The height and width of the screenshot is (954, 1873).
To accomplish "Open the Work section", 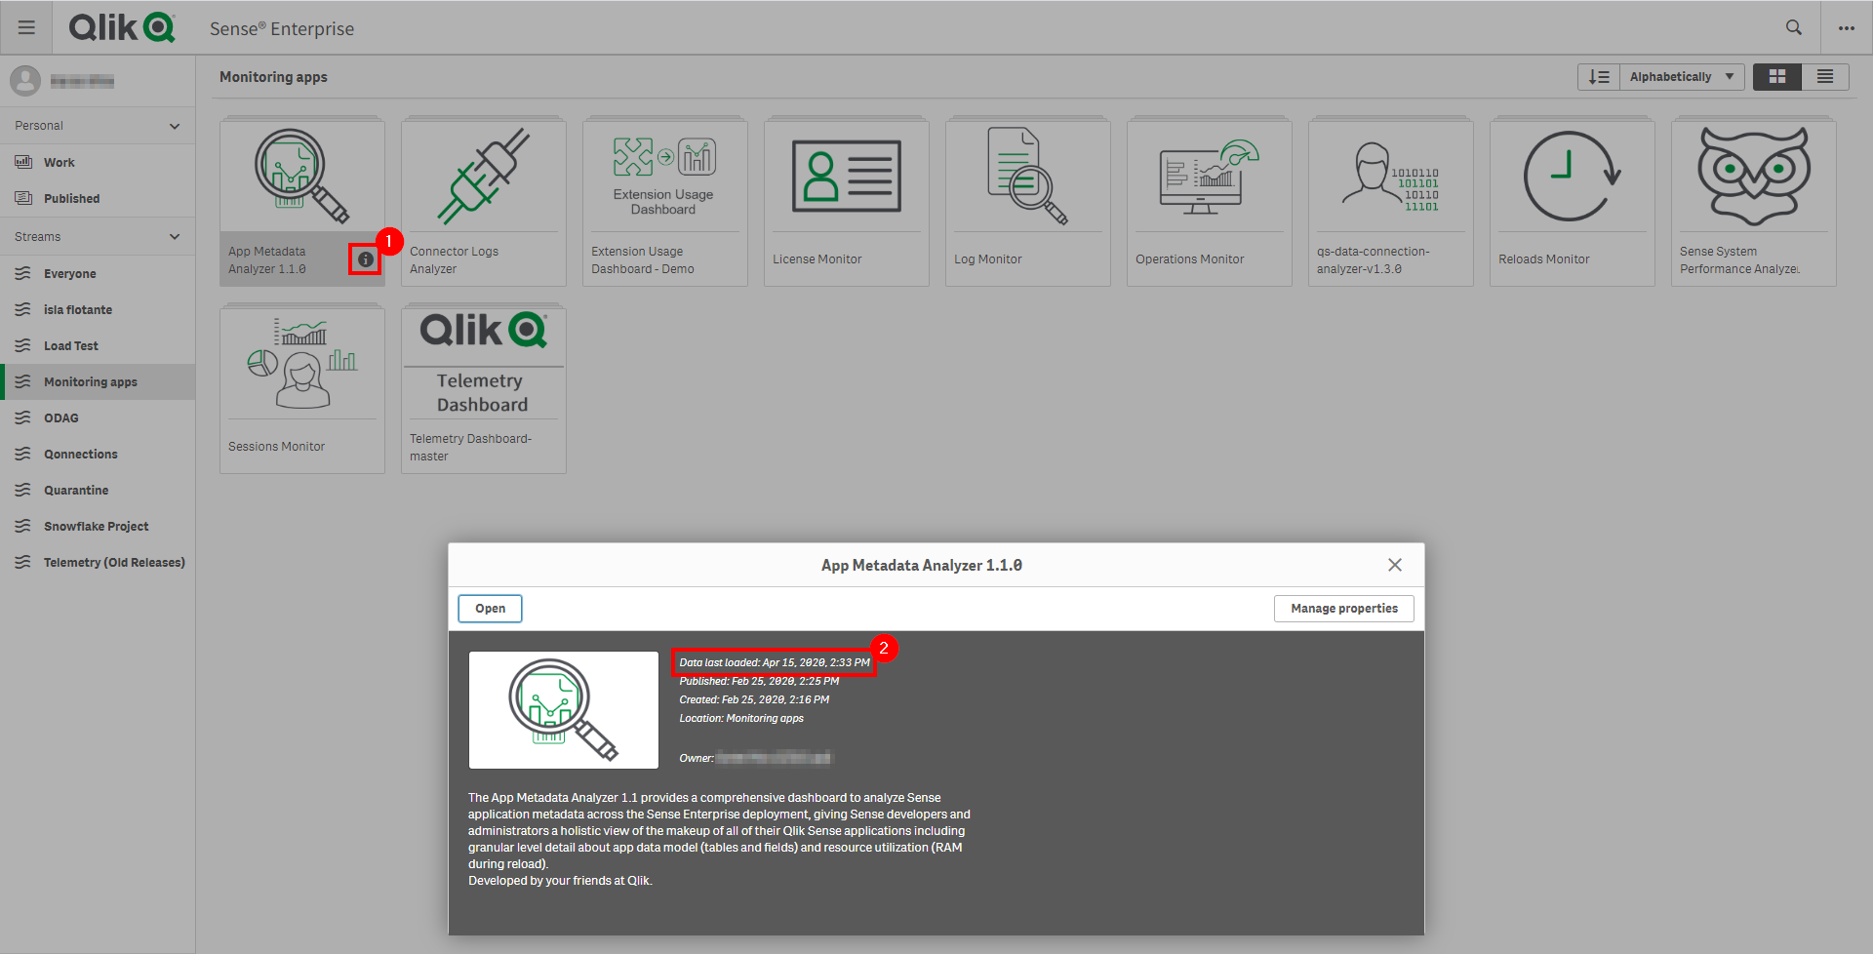I will 98,163.
